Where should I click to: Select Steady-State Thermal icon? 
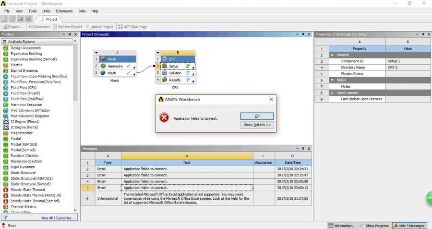[x=5, y=190]
